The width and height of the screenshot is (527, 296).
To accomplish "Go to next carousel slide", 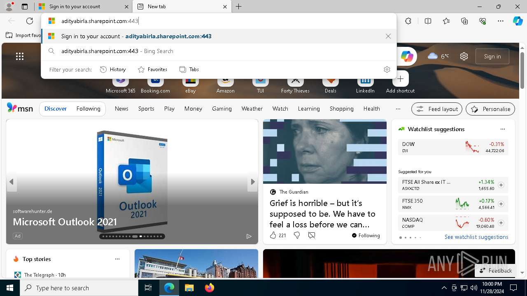I will click(x=252, y=182).
